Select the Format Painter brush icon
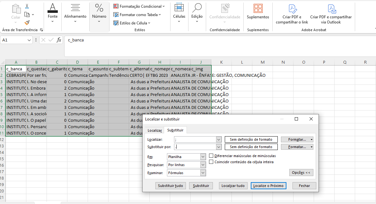This screenshot has height=204, width=376. tap(27, 22)
